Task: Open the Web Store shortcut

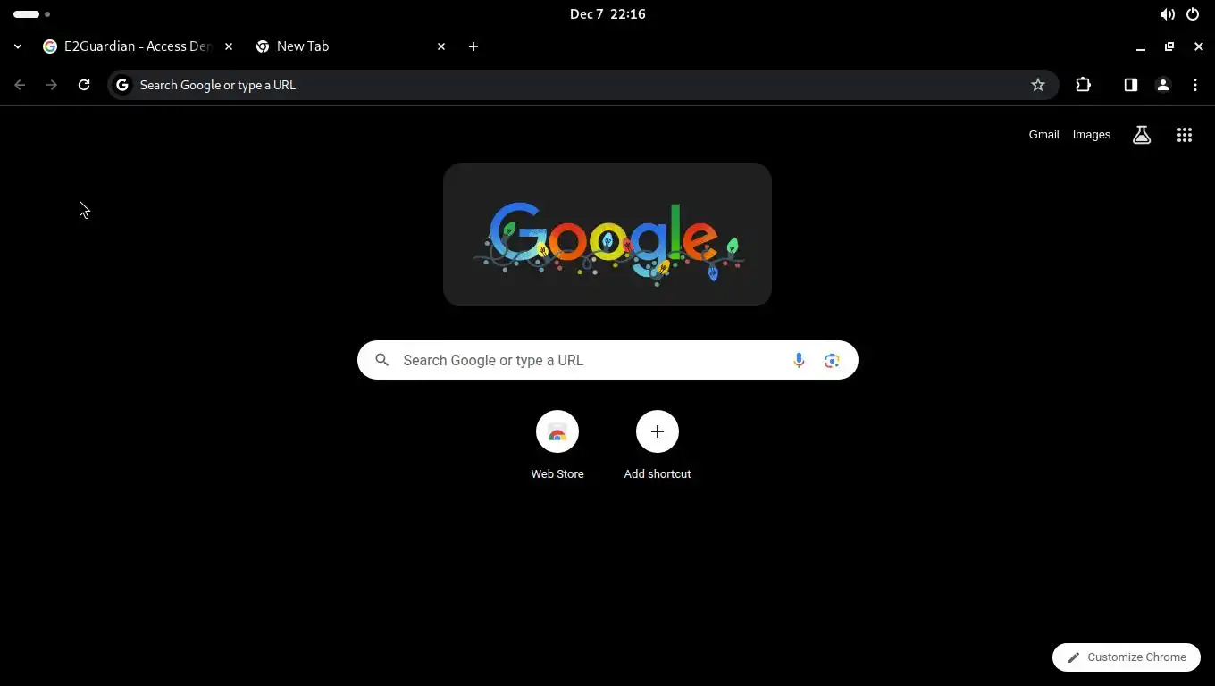Action: point(557,445)
